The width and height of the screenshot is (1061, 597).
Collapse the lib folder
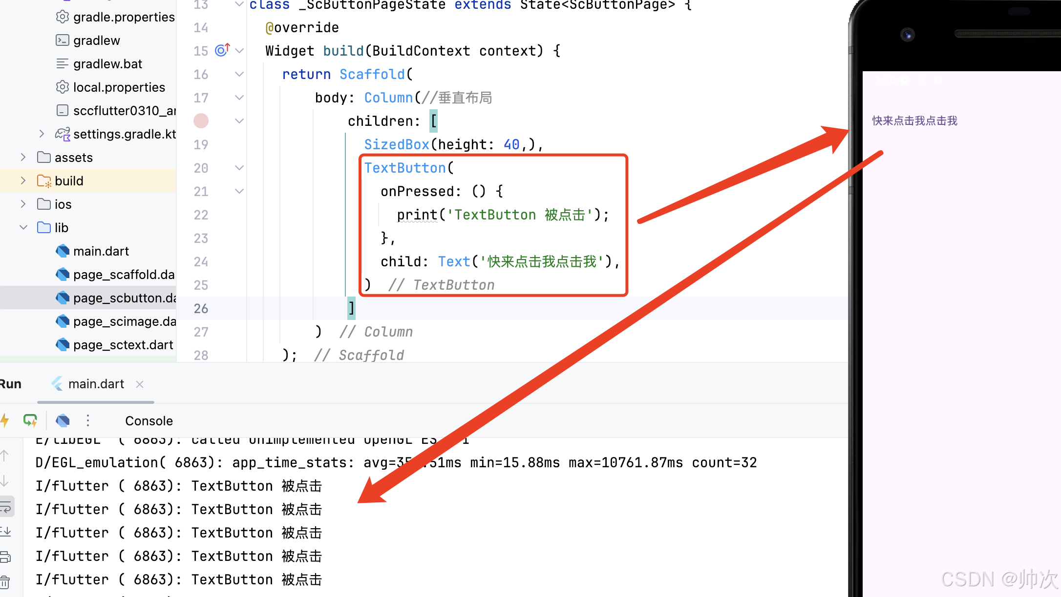coord(23,227)
